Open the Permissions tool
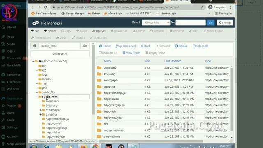The height and width of the screenshot is (148, 263). click(x=41, y=38)
